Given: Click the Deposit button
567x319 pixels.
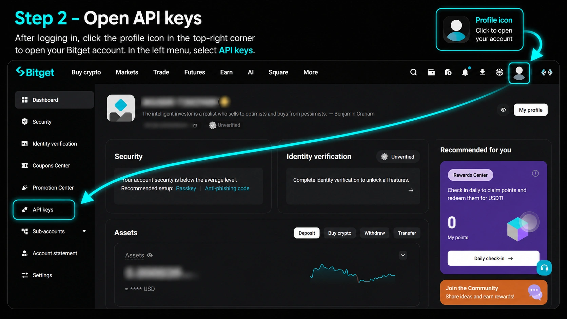Looking at the screenshot, I should point(307,233).
